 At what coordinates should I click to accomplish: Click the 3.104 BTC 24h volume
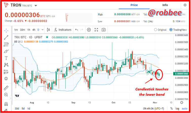pyautogui.click(x=179, y=21)
